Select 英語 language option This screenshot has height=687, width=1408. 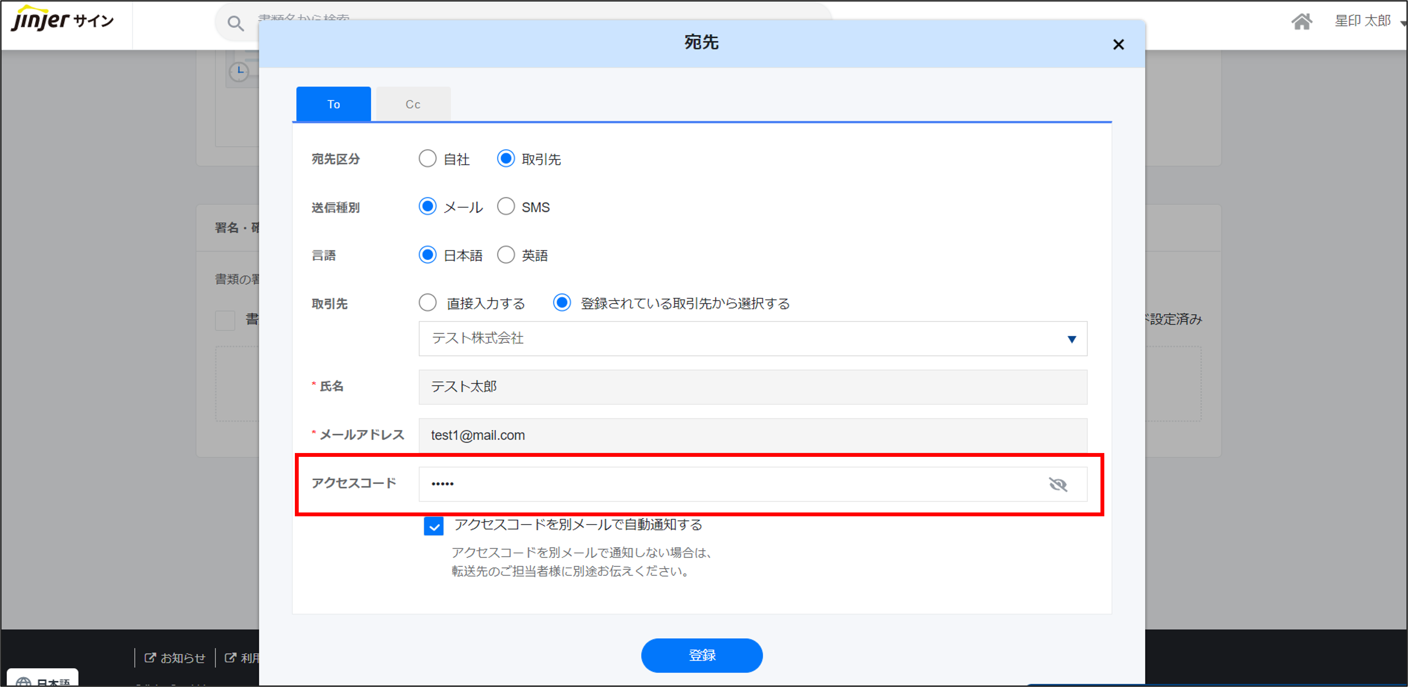click(506, 255)
